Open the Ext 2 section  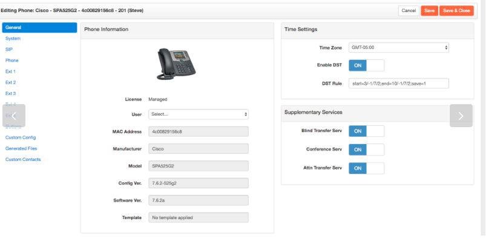coord(10,82)
